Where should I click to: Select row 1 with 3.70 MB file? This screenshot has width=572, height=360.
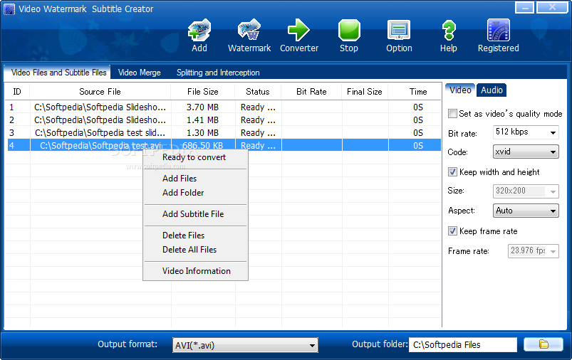click(x=222, y=107)
